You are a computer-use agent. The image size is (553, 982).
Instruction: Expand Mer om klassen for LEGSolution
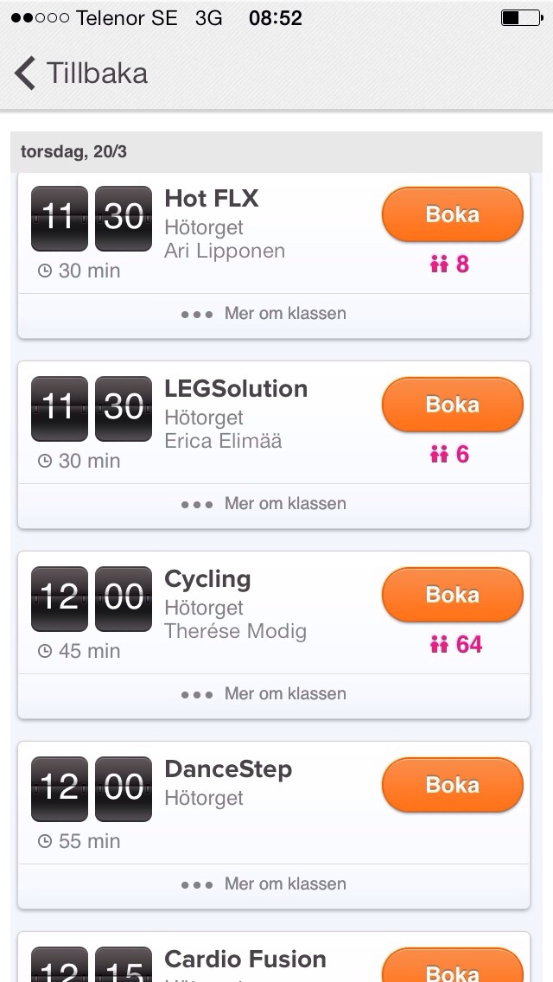pyautogui.click(x=264, y=504)
